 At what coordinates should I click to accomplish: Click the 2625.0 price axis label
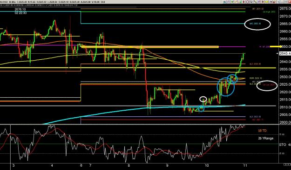click(285, 84)
